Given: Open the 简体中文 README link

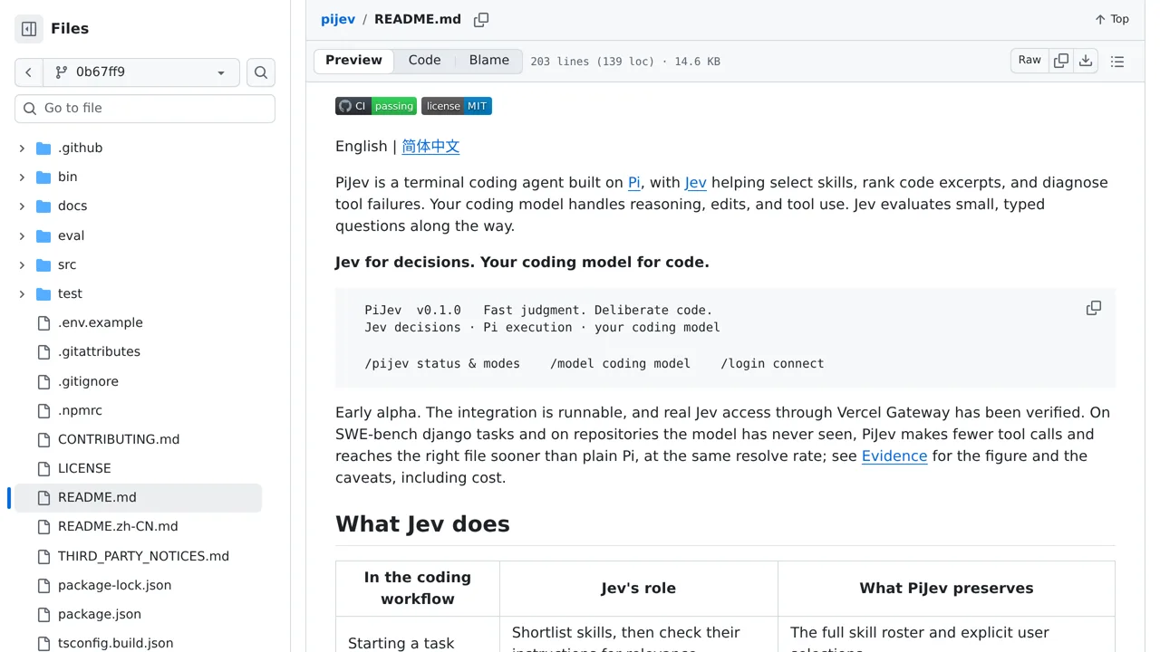Looking at the screenshot, I should point(430,146).
